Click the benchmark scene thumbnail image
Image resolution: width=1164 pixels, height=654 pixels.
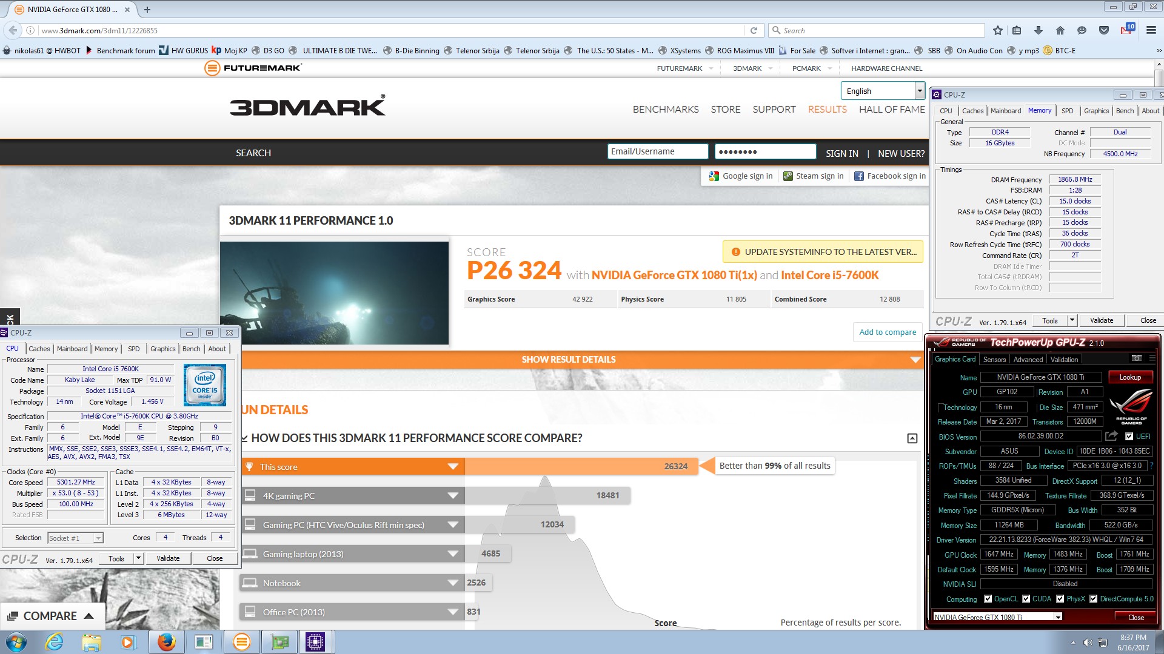334,293
